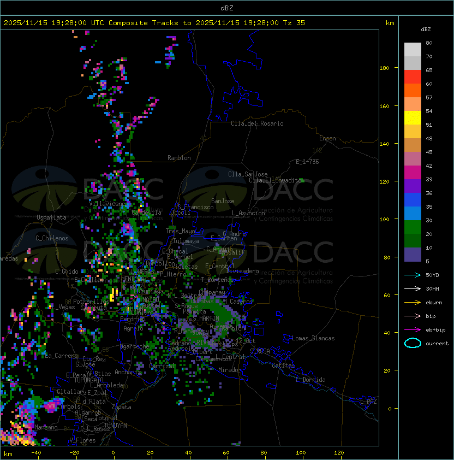Click the 'La_Carrera' place label
Image resolution: width=454 pixels, height=460 pixels.
[x=62, y=356]
